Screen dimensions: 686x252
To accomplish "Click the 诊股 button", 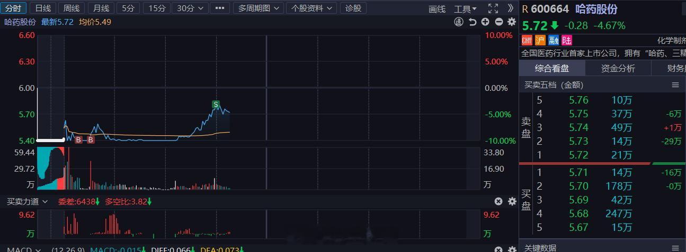I will [x=353, y=8].
